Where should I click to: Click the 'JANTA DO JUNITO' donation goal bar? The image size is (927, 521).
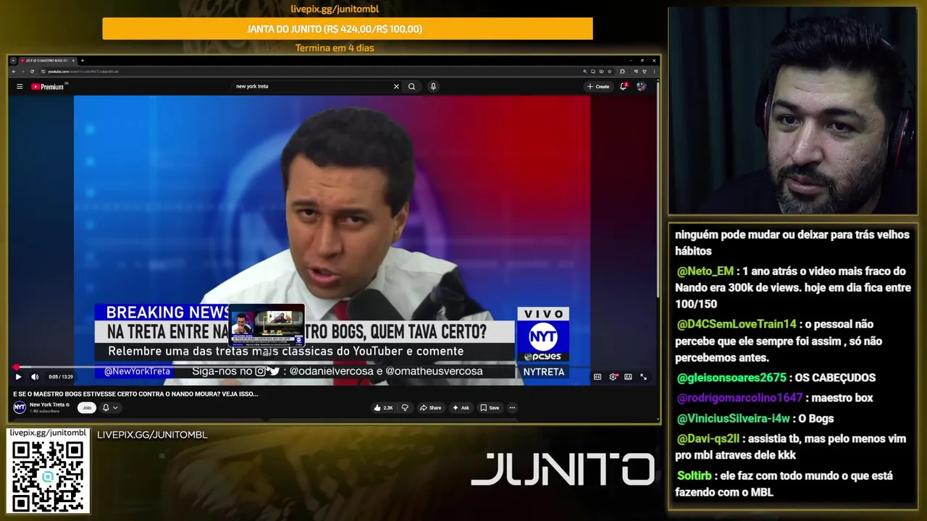tap(348, 29)
